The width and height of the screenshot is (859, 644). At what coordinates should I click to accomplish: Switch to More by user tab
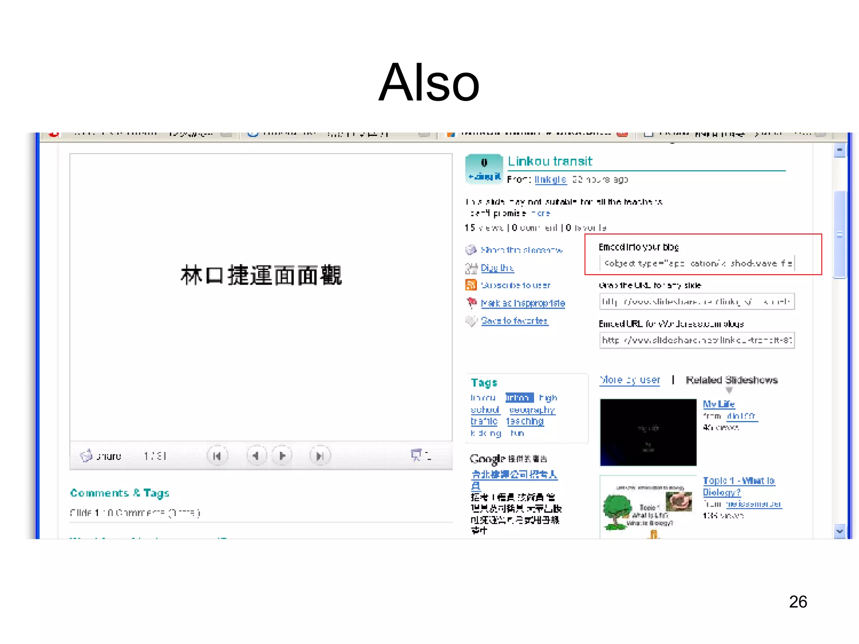pyautogui.click(x=630, y=380)
